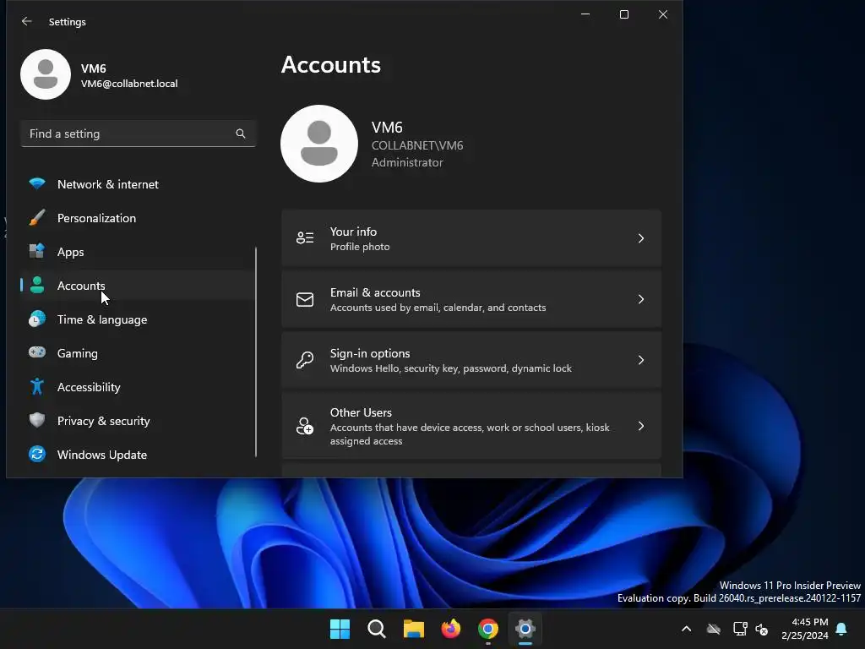This screenshot has height=649, width=865.
Task: Select Accessibility in sidebar
Action: 138,387
